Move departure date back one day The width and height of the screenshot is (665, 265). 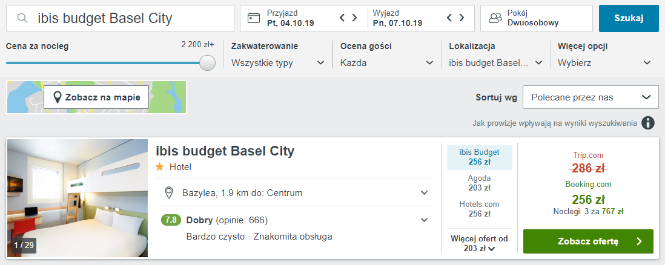click(x=450, y=18)
